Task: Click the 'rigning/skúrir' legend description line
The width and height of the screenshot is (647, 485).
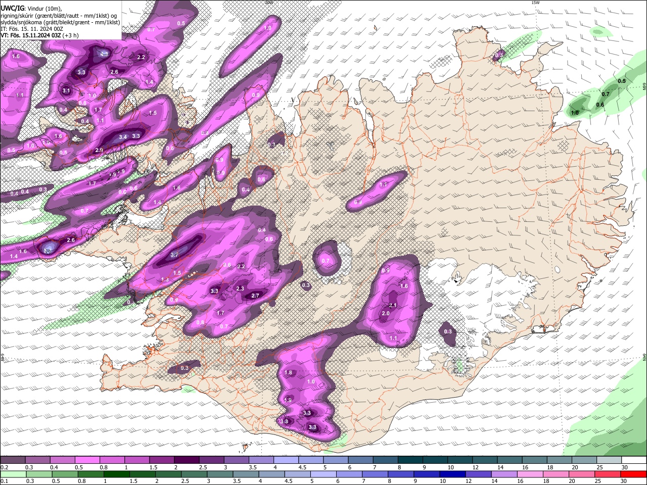Action: click(x=59, y=16)
